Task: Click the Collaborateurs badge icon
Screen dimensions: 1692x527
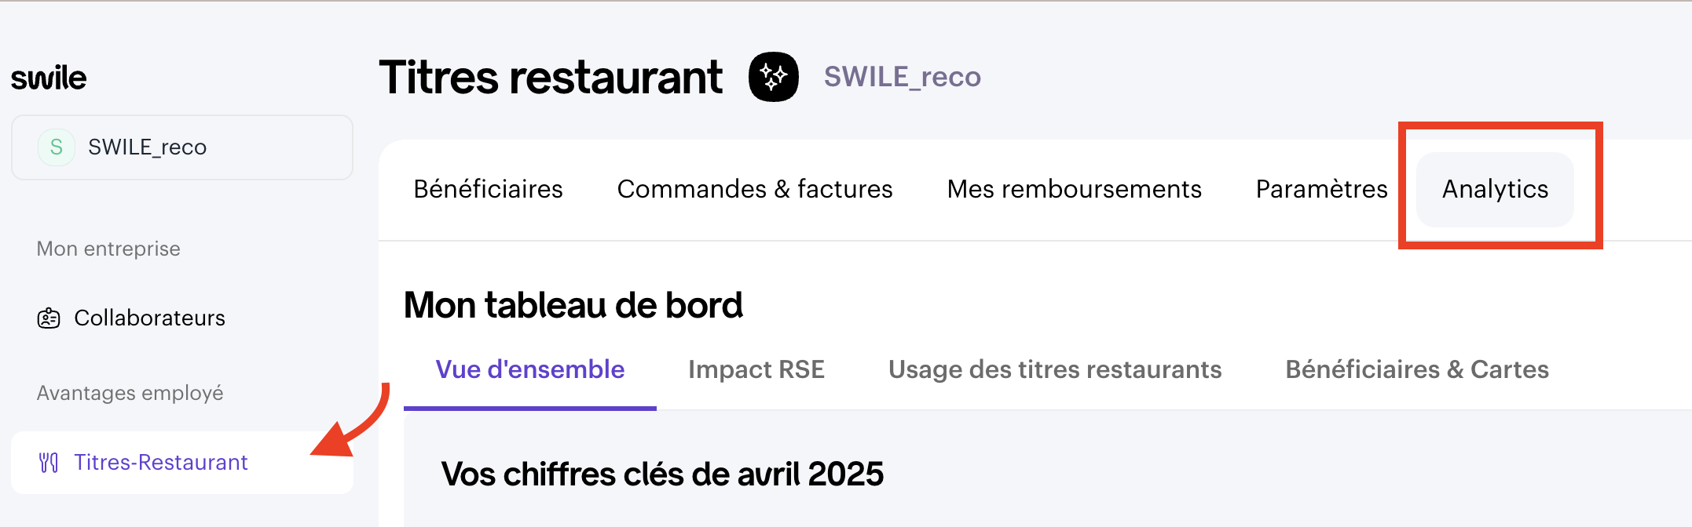Action: click(x=49, y=318)
